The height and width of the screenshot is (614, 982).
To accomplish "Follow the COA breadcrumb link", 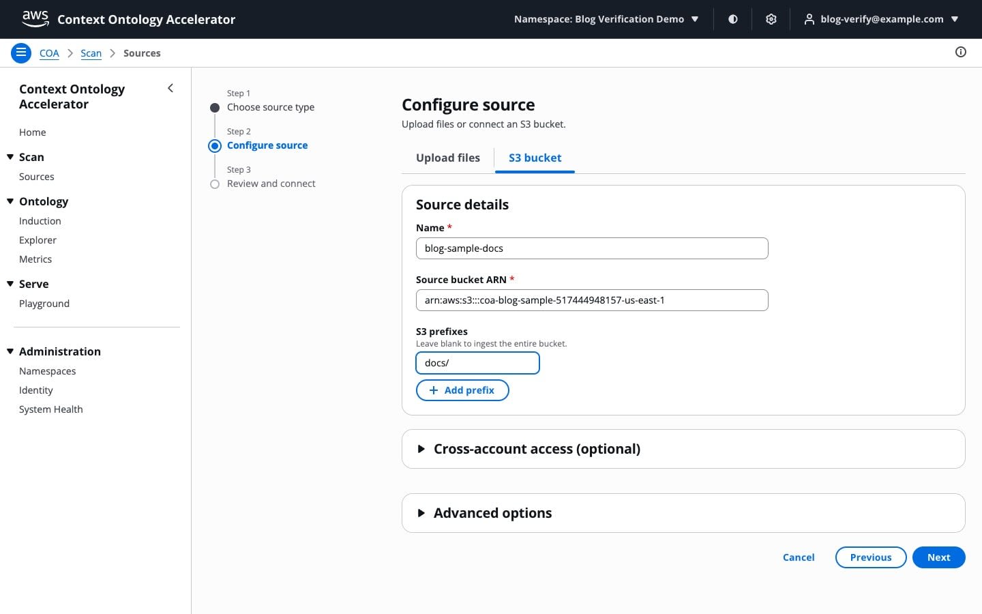I will click(49, 53).
